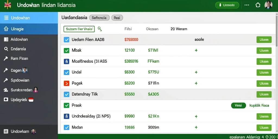Click the blue fi icon beside Moaffdnedos
Viewport: 278px width, 139px height.
pyautogui.click(x=67, y=62)
